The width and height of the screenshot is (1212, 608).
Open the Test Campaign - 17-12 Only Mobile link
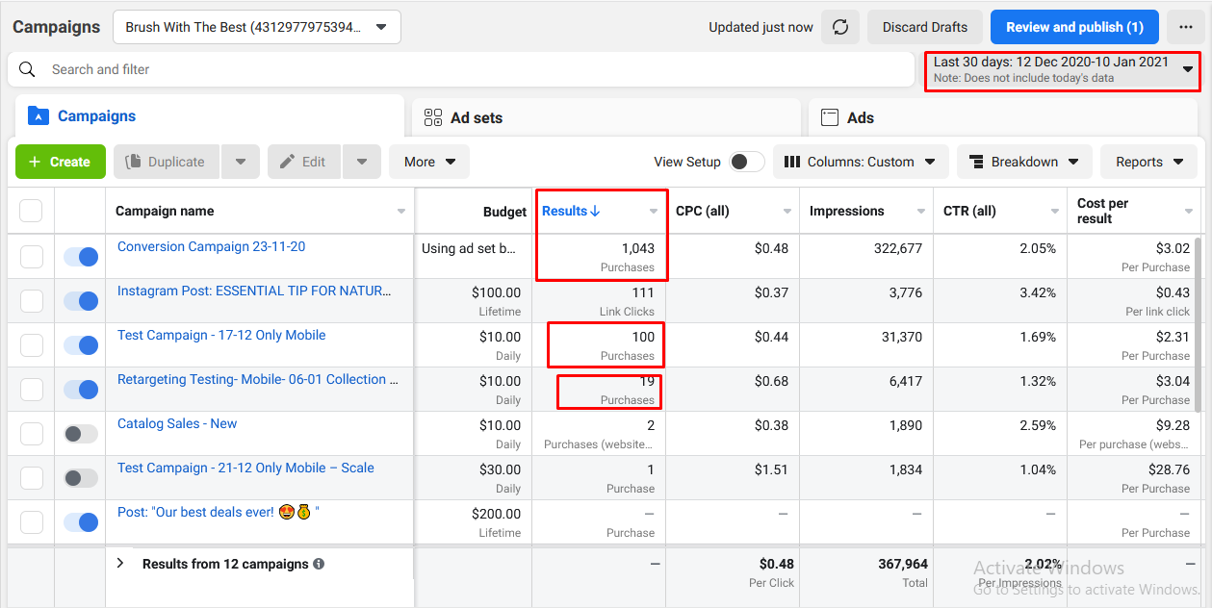click(x=221, y=335)
